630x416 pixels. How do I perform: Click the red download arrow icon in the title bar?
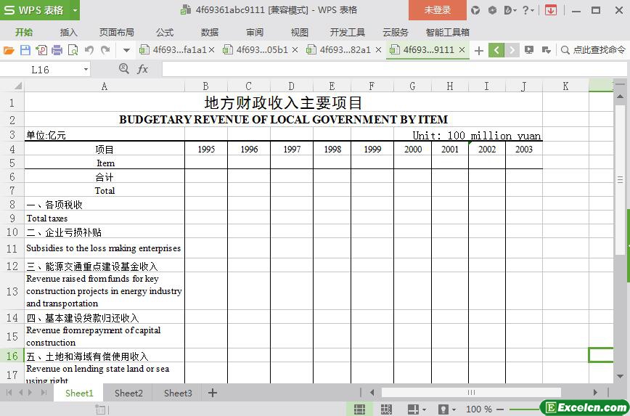(551, 10)
